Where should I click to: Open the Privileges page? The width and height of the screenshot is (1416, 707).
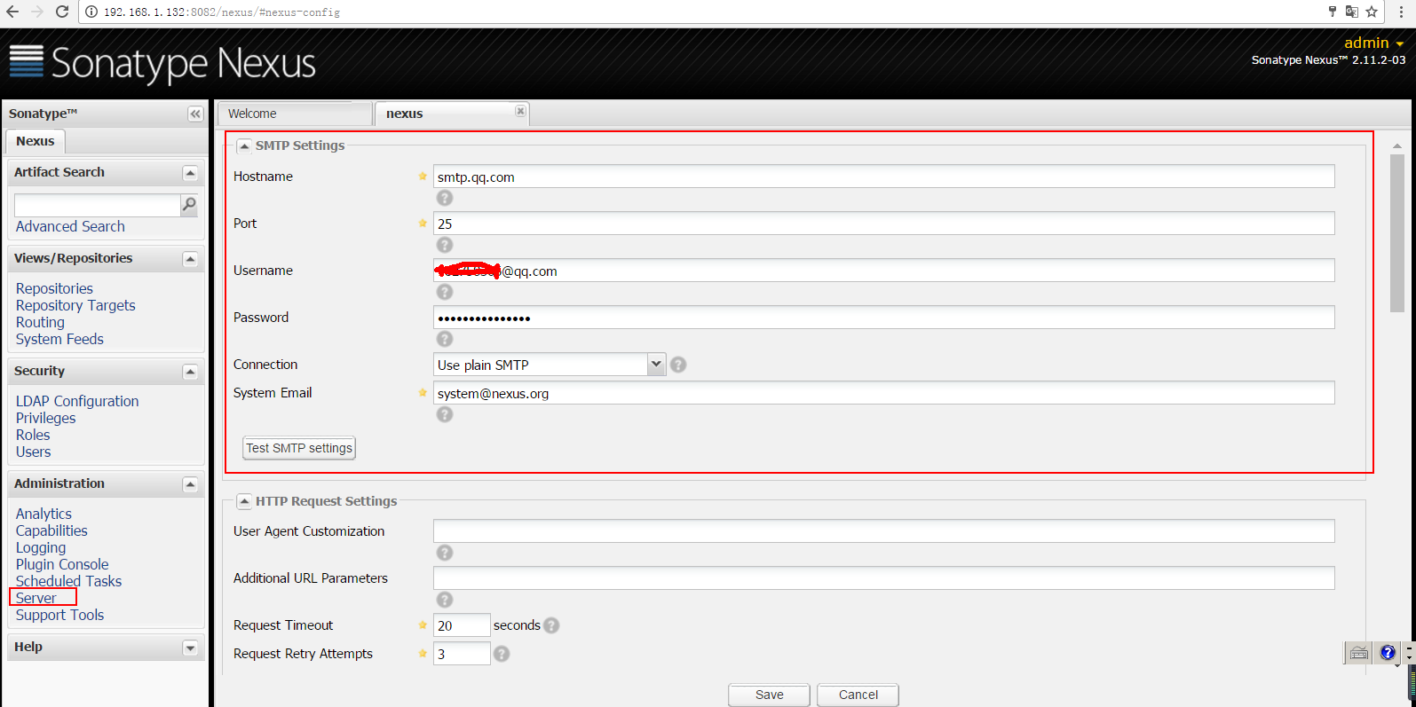tap(45, 418)
